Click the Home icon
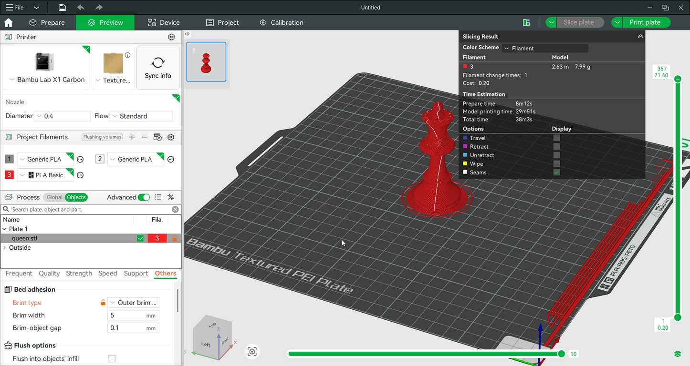This screenshot has height=366, width=690. click(8, 22)
